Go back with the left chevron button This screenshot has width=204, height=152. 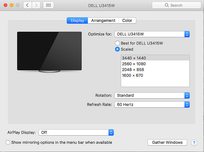click(27, 5)
